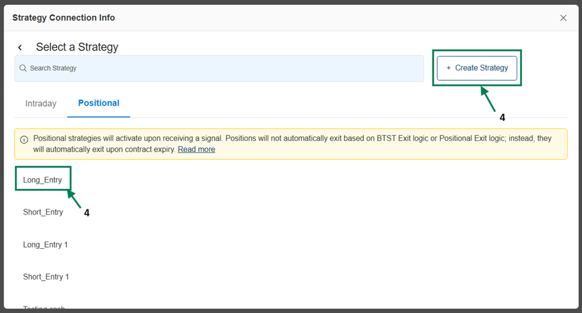Switch to the Intraday tab
582x313 pixels.
coord(41,104)
